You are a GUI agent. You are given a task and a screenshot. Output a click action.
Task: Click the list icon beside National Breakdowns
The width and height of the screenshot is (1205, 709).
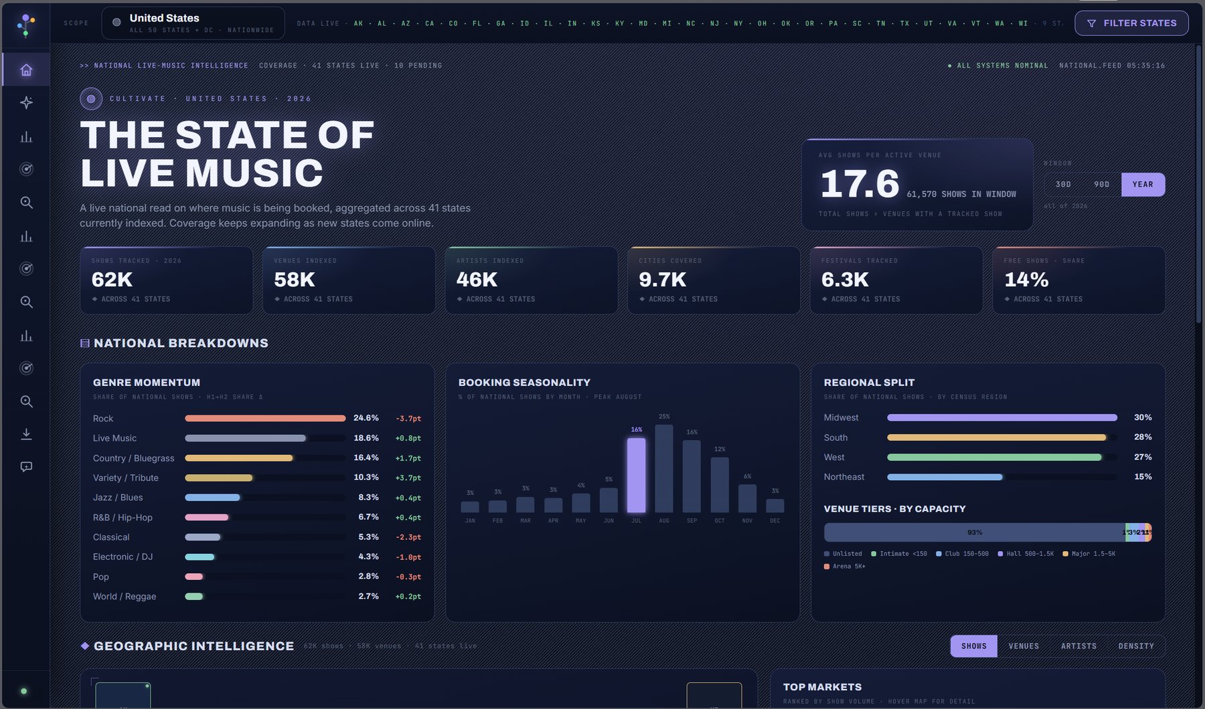[x=85, y=343]
